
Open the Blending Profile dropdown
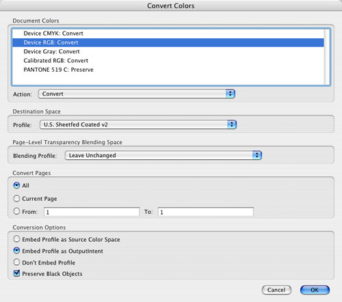pyautogui.click(x=163, y=155)
